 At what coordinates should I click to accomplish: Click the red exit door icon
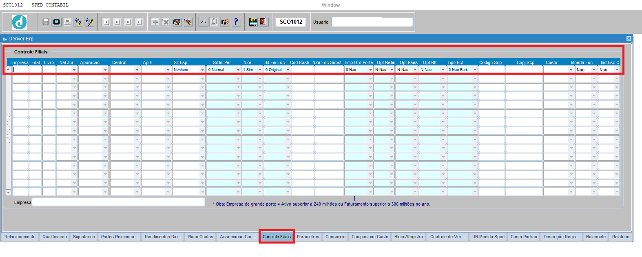pyautogui.click(x=263, y=22)
